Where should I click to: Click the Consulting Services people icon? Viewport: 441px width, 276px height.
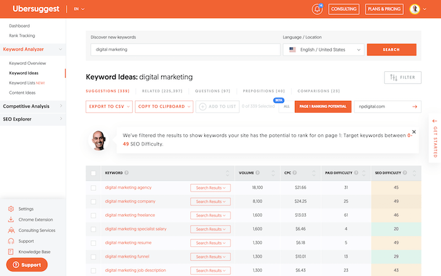pyautogui.click(x=11, y=231)
